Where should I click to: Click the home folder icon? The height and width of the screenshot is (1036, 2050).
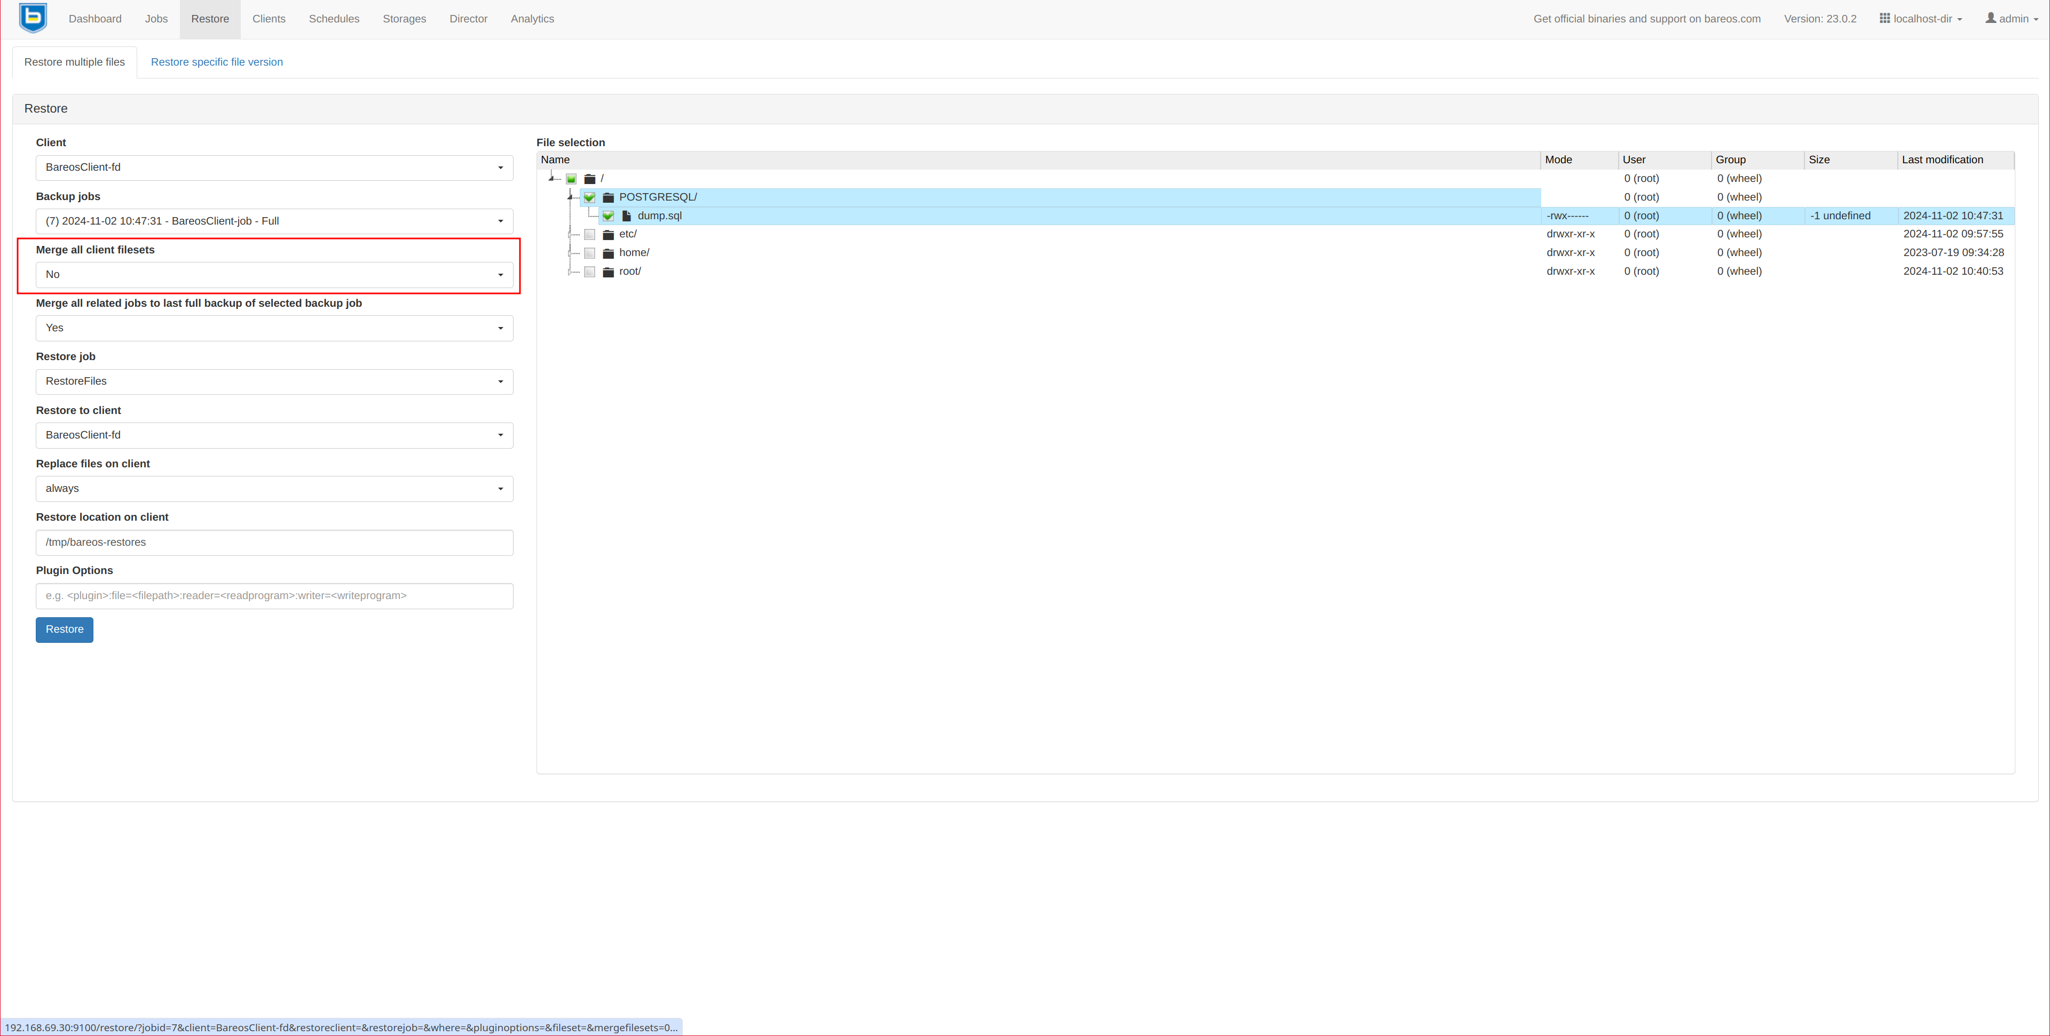[x=608, y=253]
